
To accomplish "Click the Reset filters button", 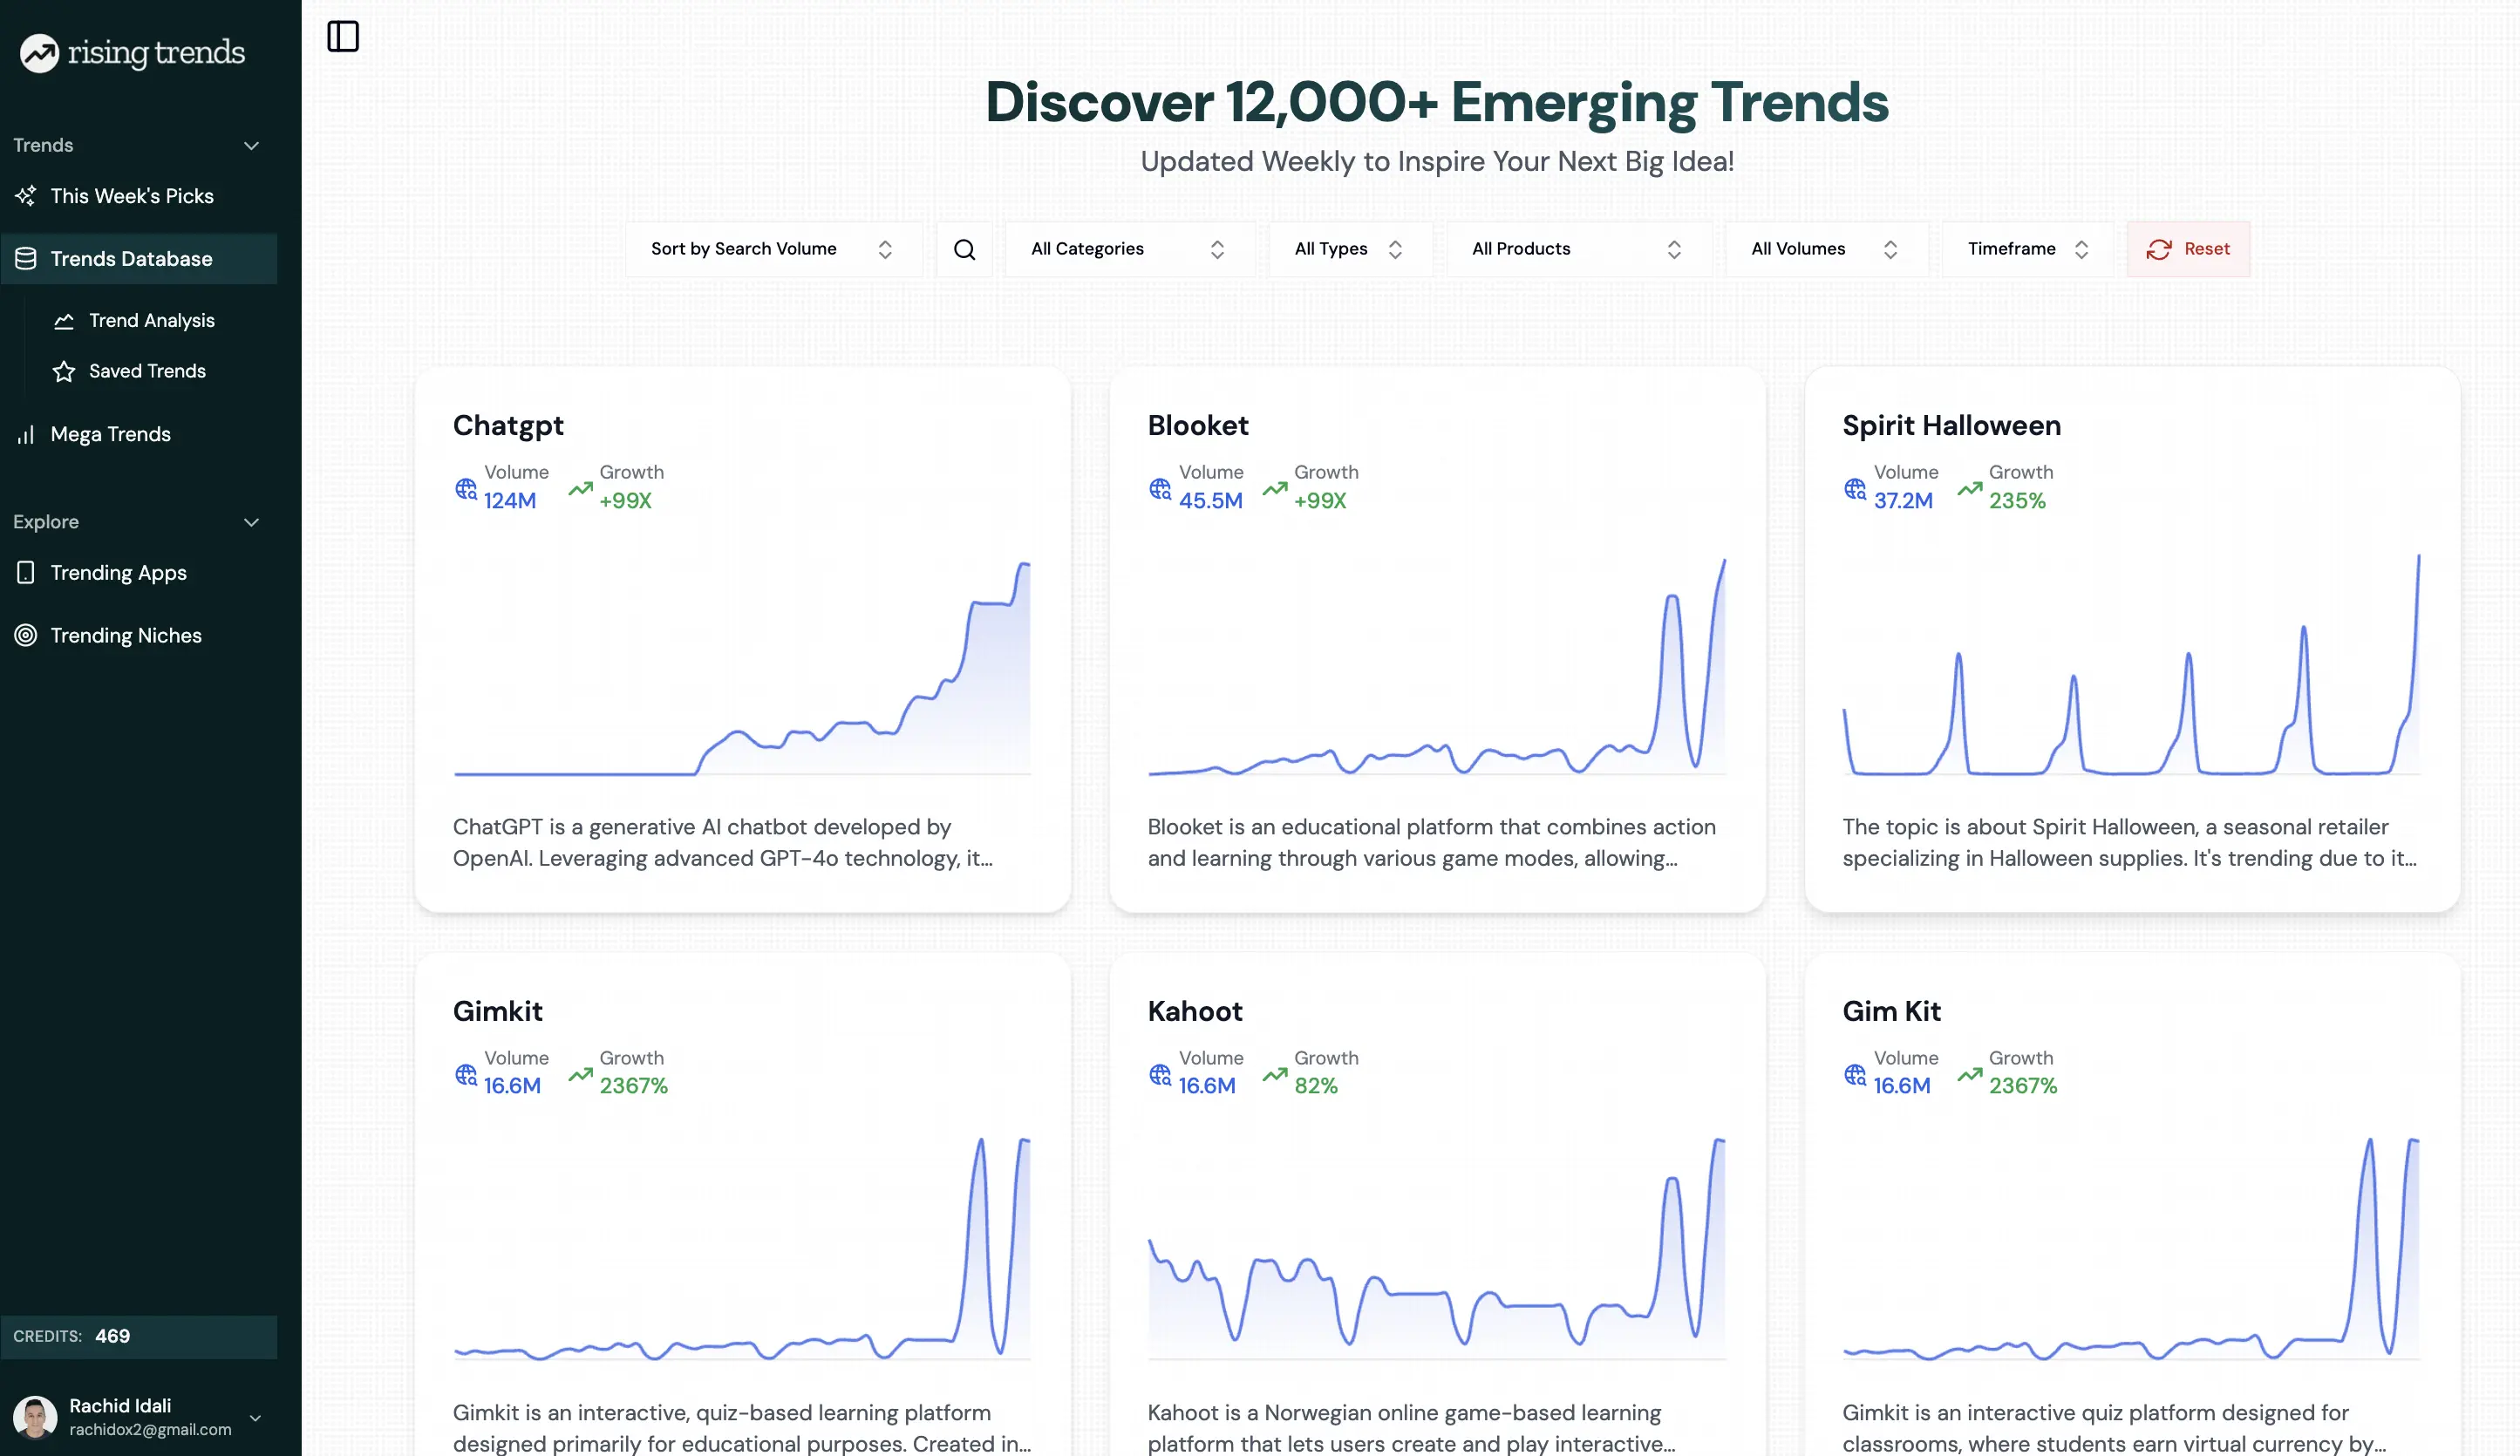I will tap(2187, 248).
